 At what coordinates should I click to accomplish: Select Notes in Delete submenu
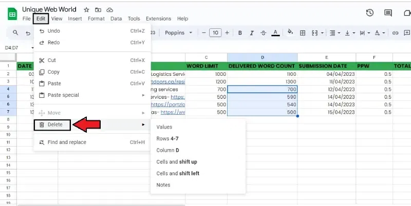[198, 185]
